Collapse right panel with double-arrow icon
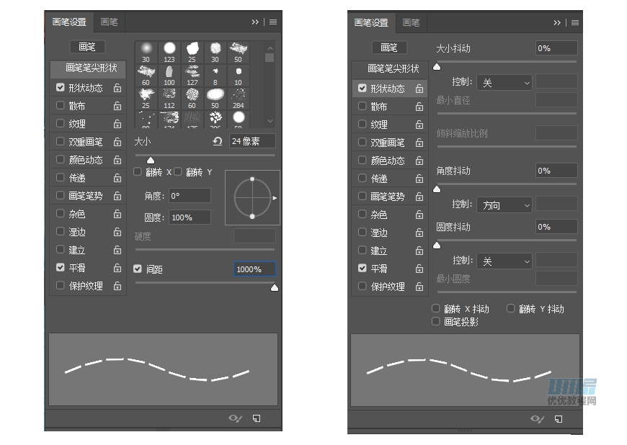This screenshot has height=445, width=627. (557, 23)
